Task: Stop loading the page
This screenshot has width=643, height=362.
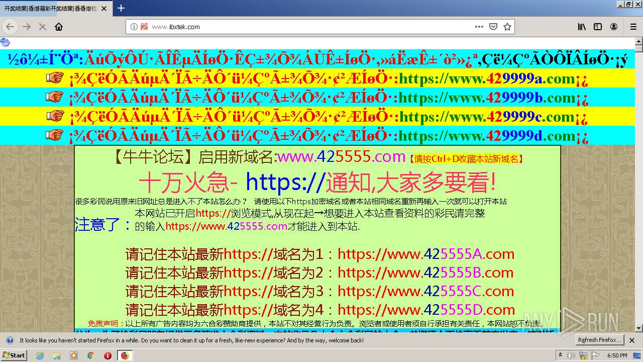Action: pos(43,27)
